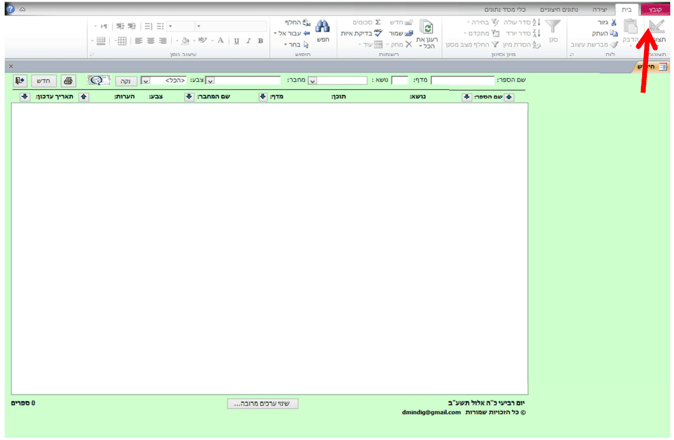Open the subject (נושא) combo box
674x440 pixels.
pos(313,80)
